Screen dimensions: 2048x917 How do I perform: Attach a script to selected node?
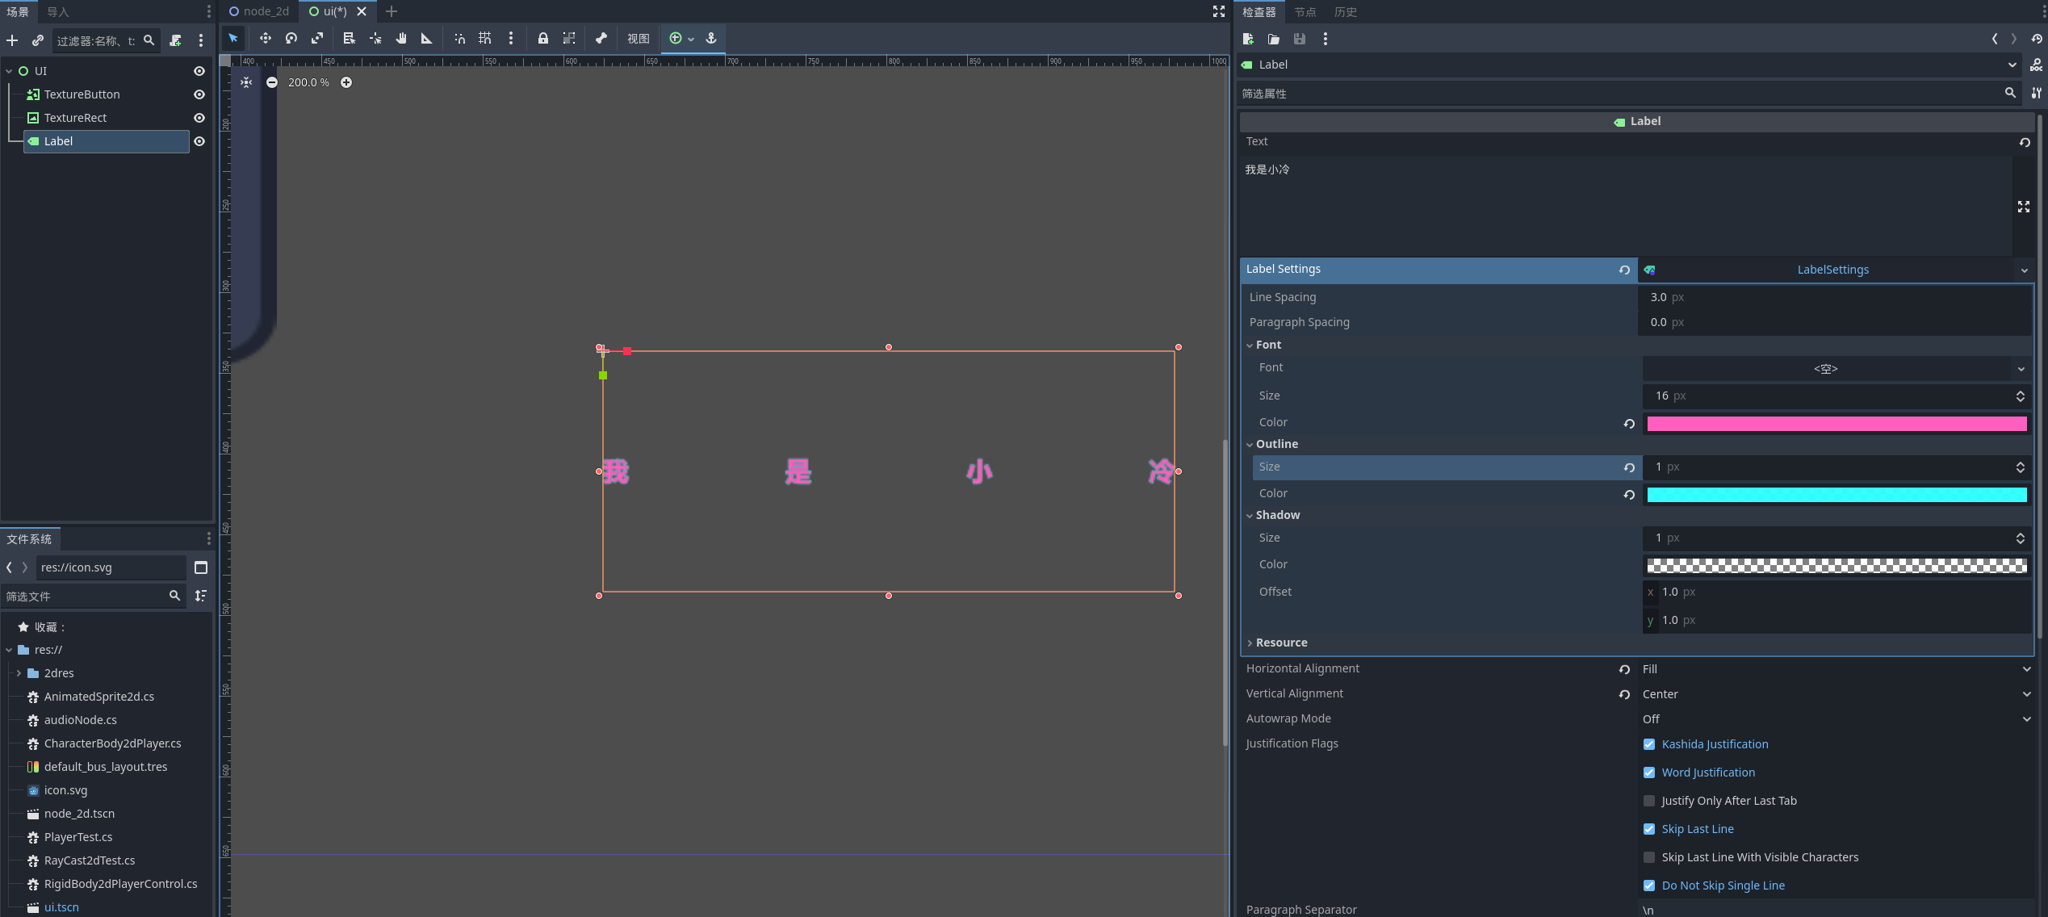175,40
